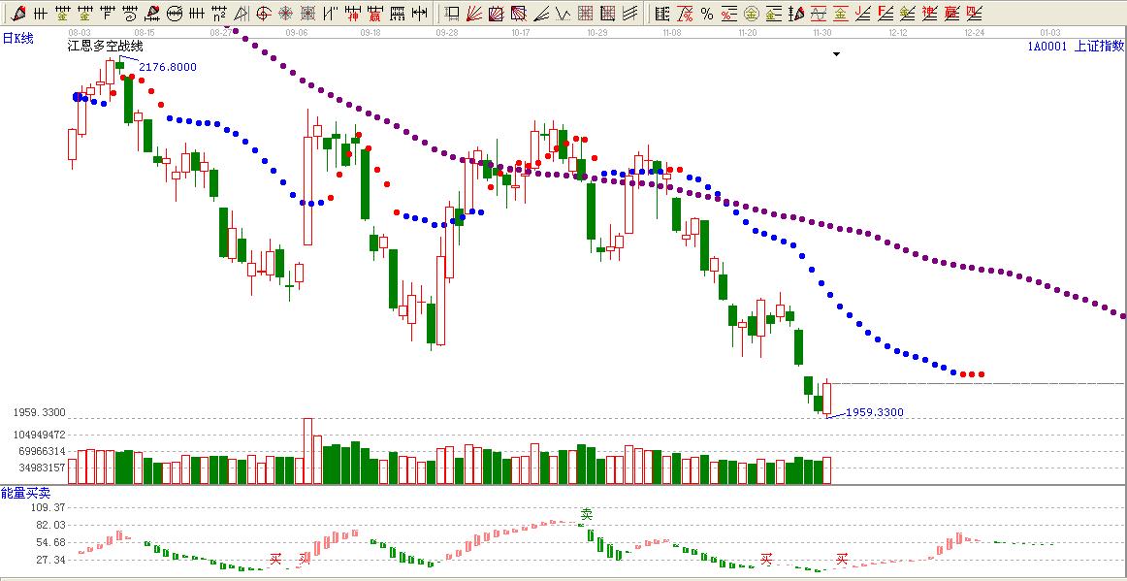Choose the red radial compass wheel icon
The image size is (1127, 581).
click(x=285, y=14)
